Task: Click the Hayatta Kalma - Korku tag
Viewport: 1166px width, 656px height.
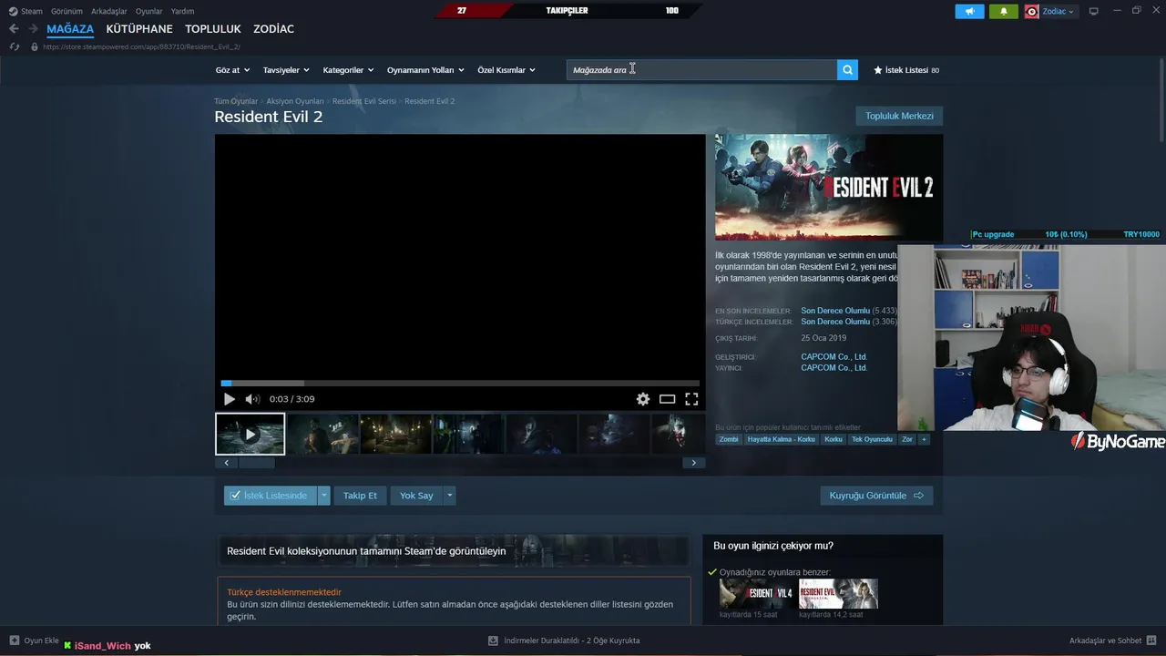Action: click(781, 439)
